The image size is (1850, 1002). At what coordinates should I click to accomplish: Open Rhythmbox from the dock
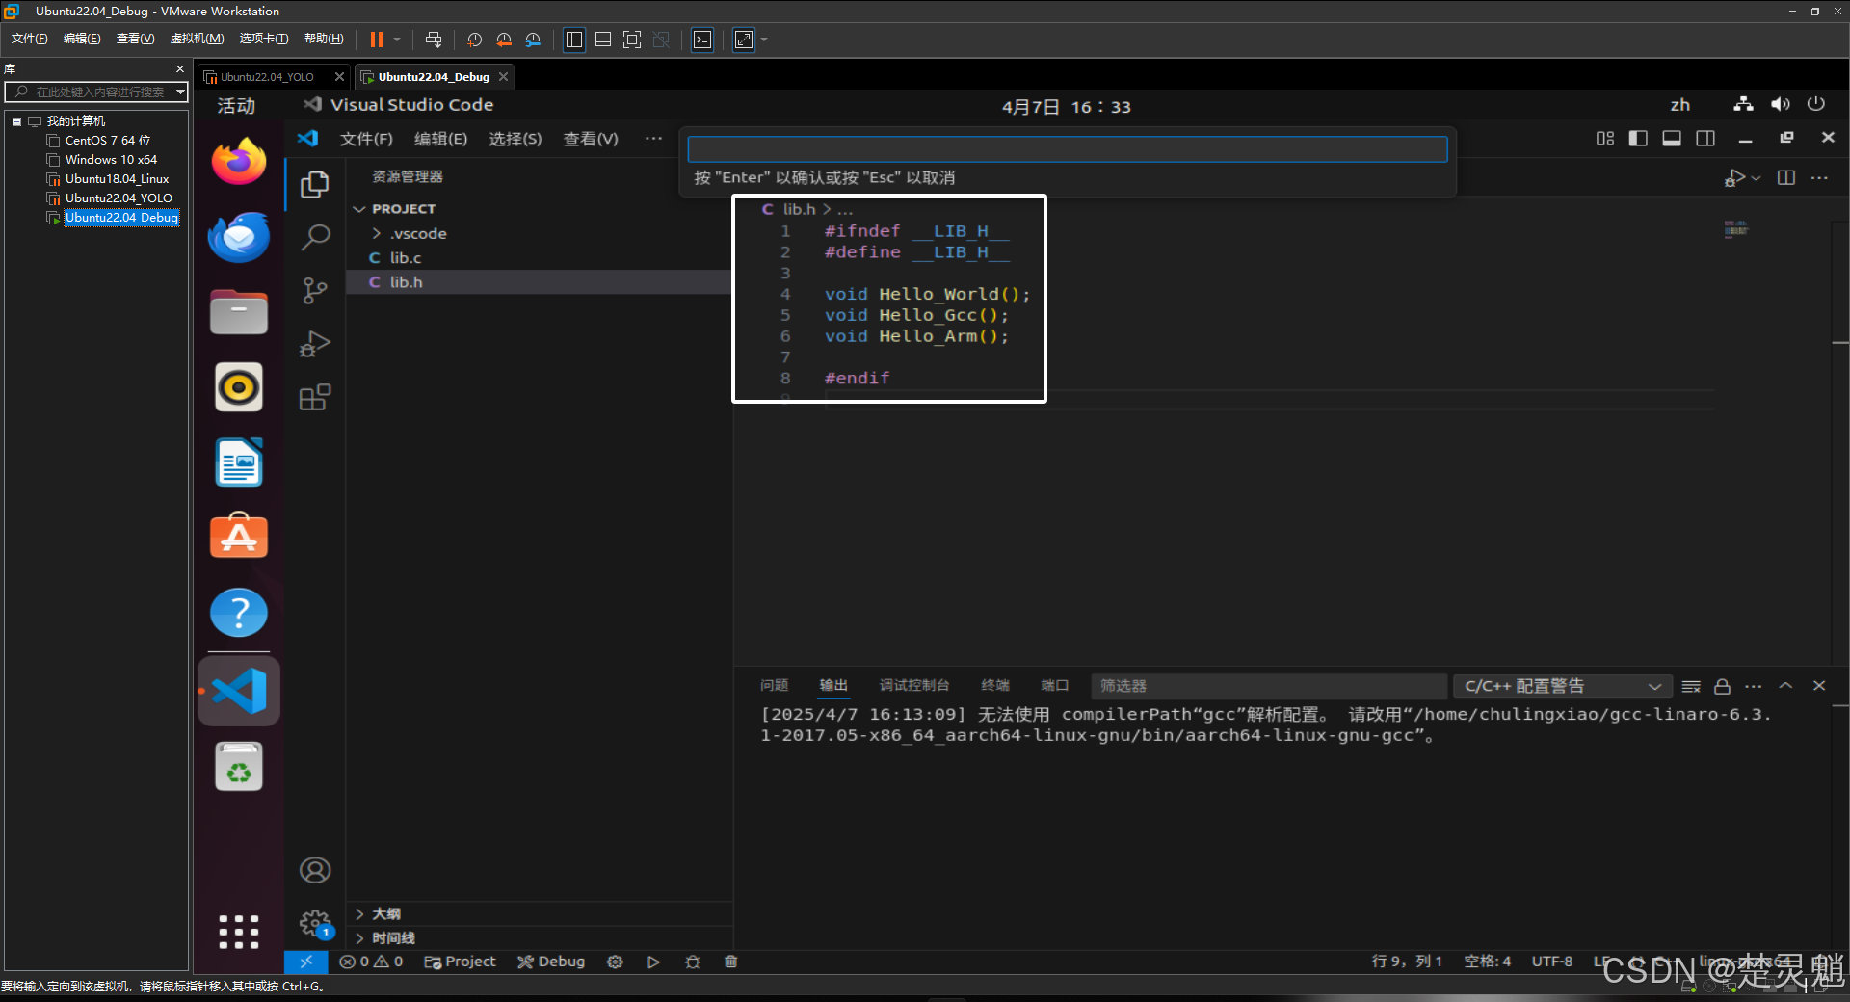coord(238,387)
